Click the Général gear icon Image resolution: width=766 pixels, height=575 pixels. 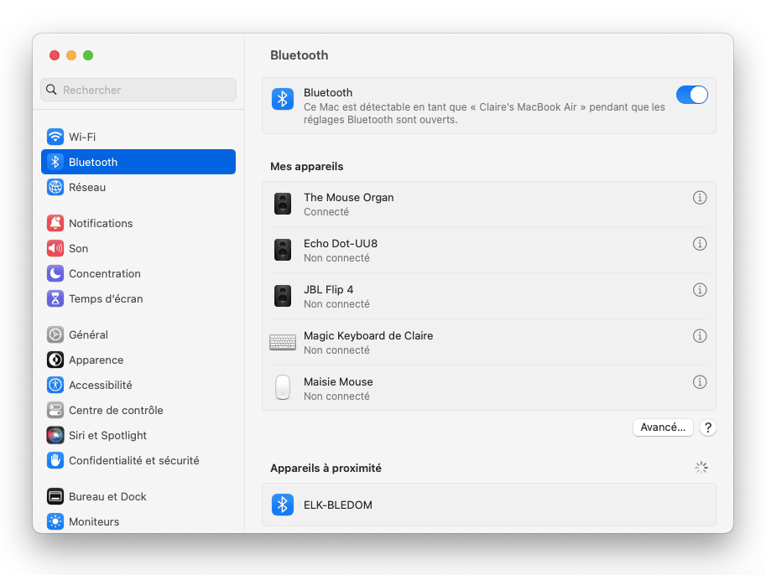[55, 334]
